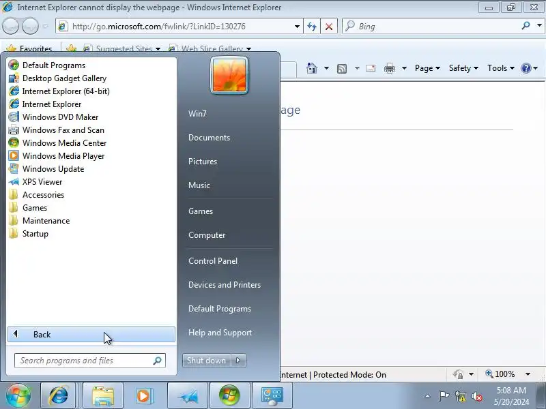Open the Page menu
This screenshot has height=409, width=546.
coord(427,68)
